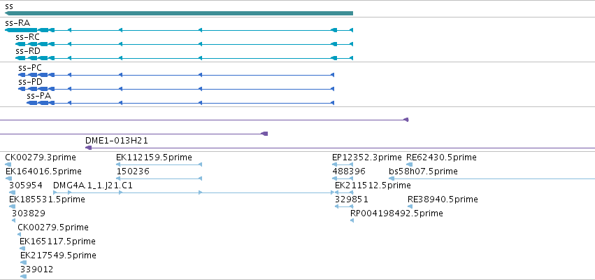Select the EK112159.5prime EST feature
Image resolution: width=595 pixels, height=280 pixels.
click(159, 164)
